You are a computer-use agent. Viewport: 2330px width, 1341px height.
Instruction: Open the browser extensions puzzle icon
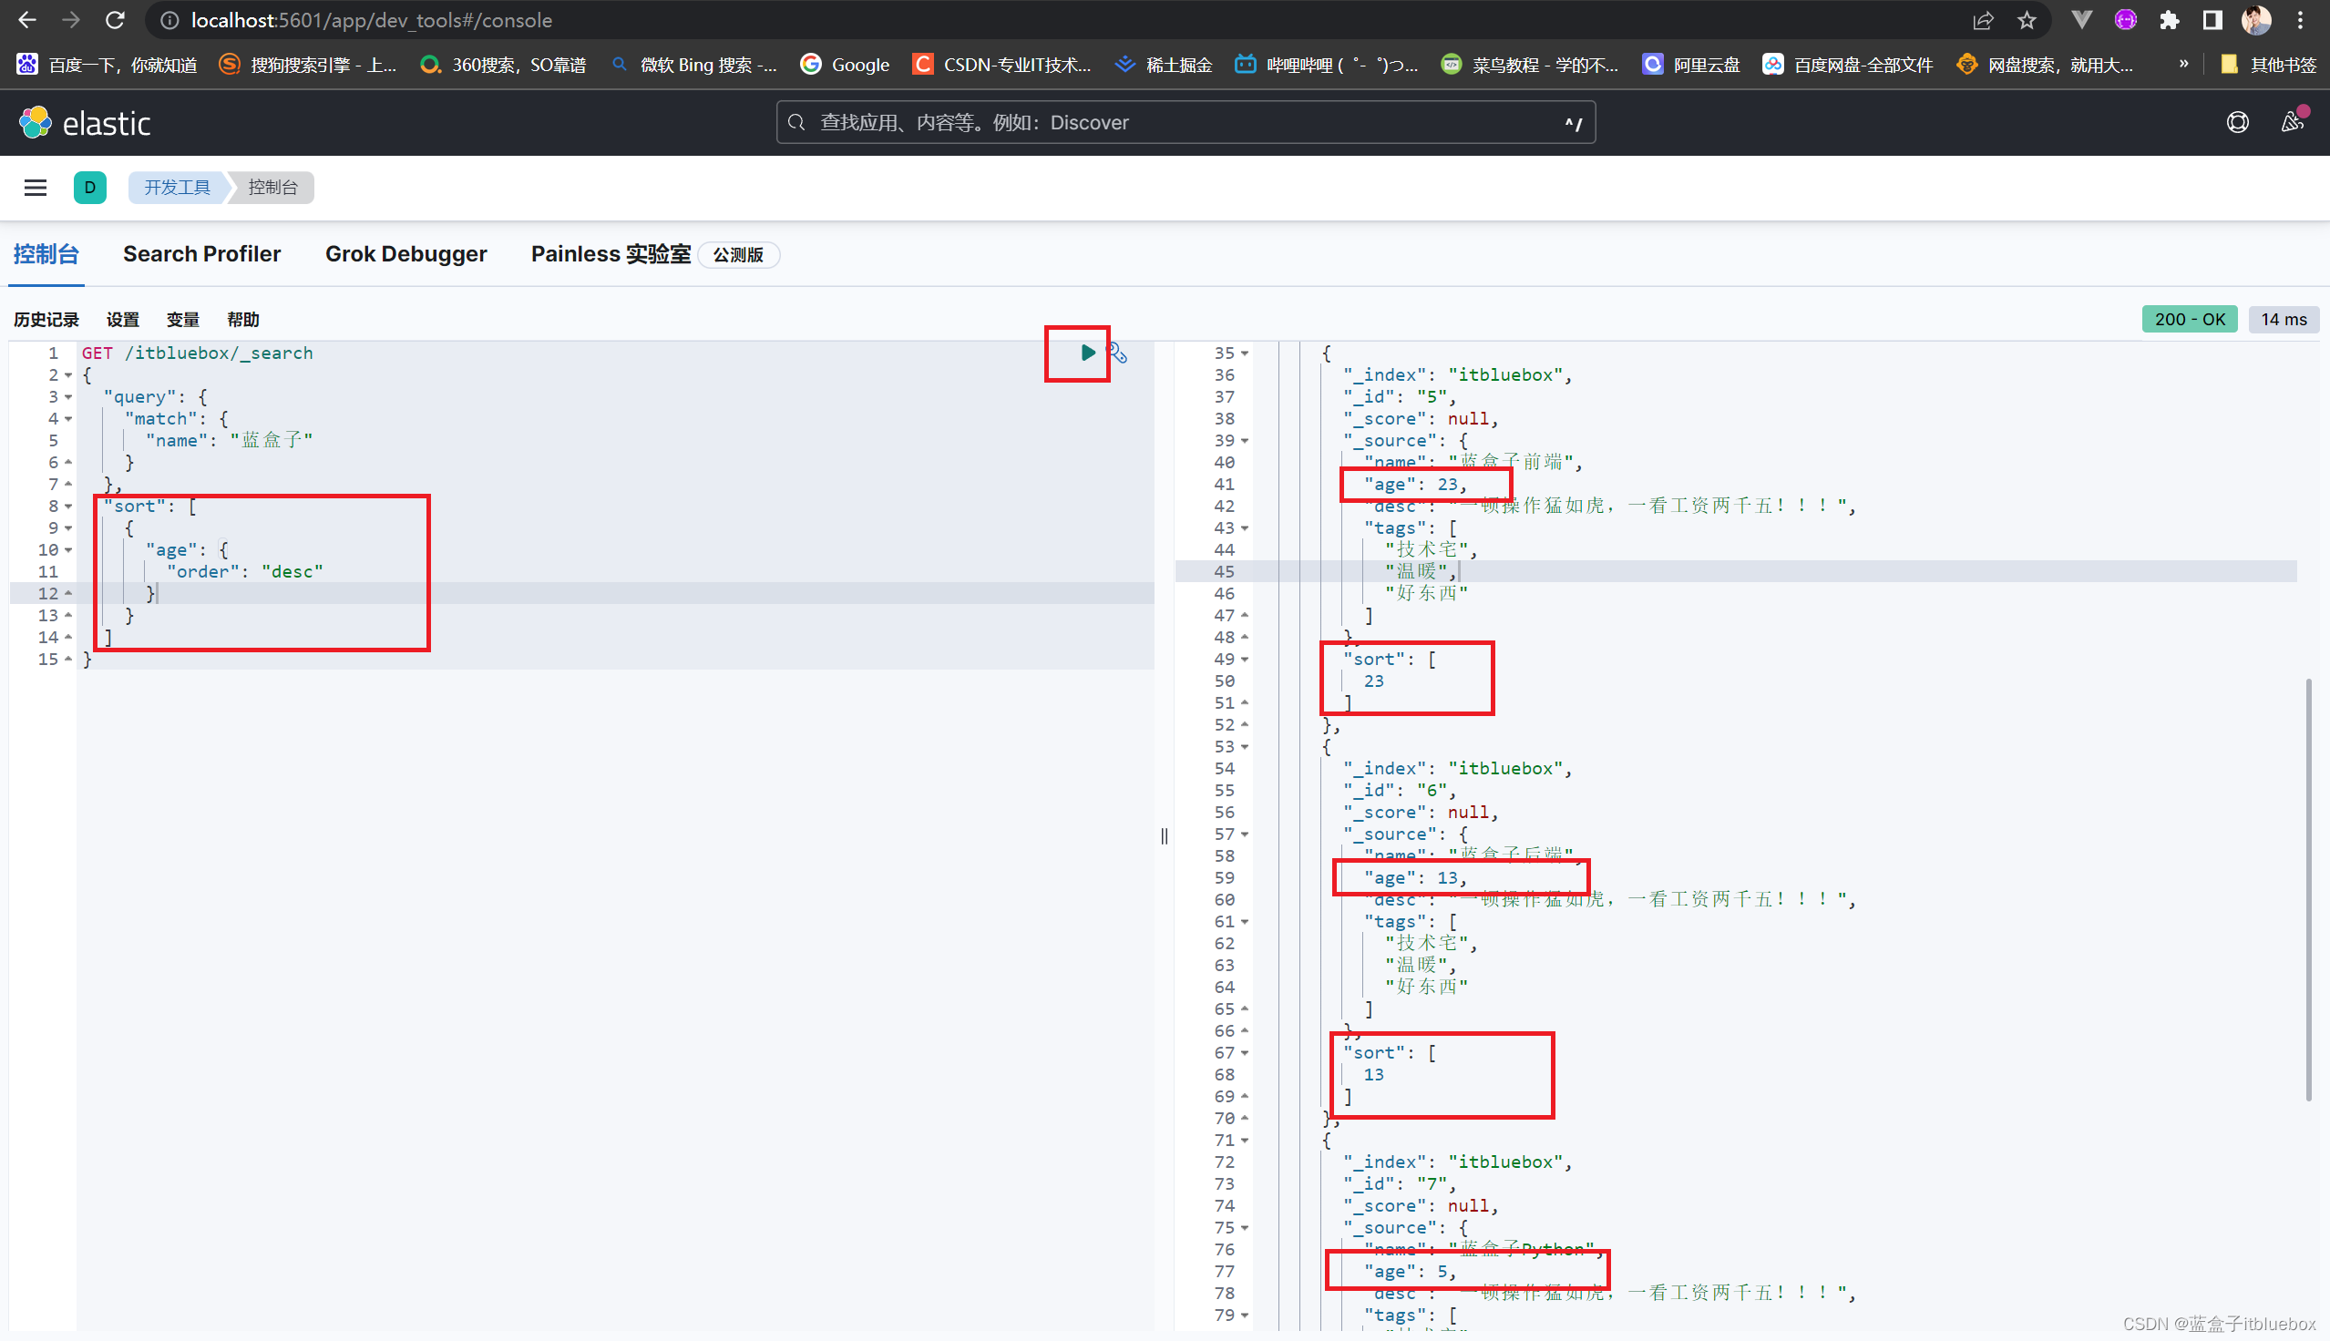[2169, 20]
